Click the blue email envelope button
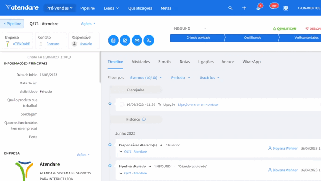This screenshot has width=321, height=181. tap(137, 41)
